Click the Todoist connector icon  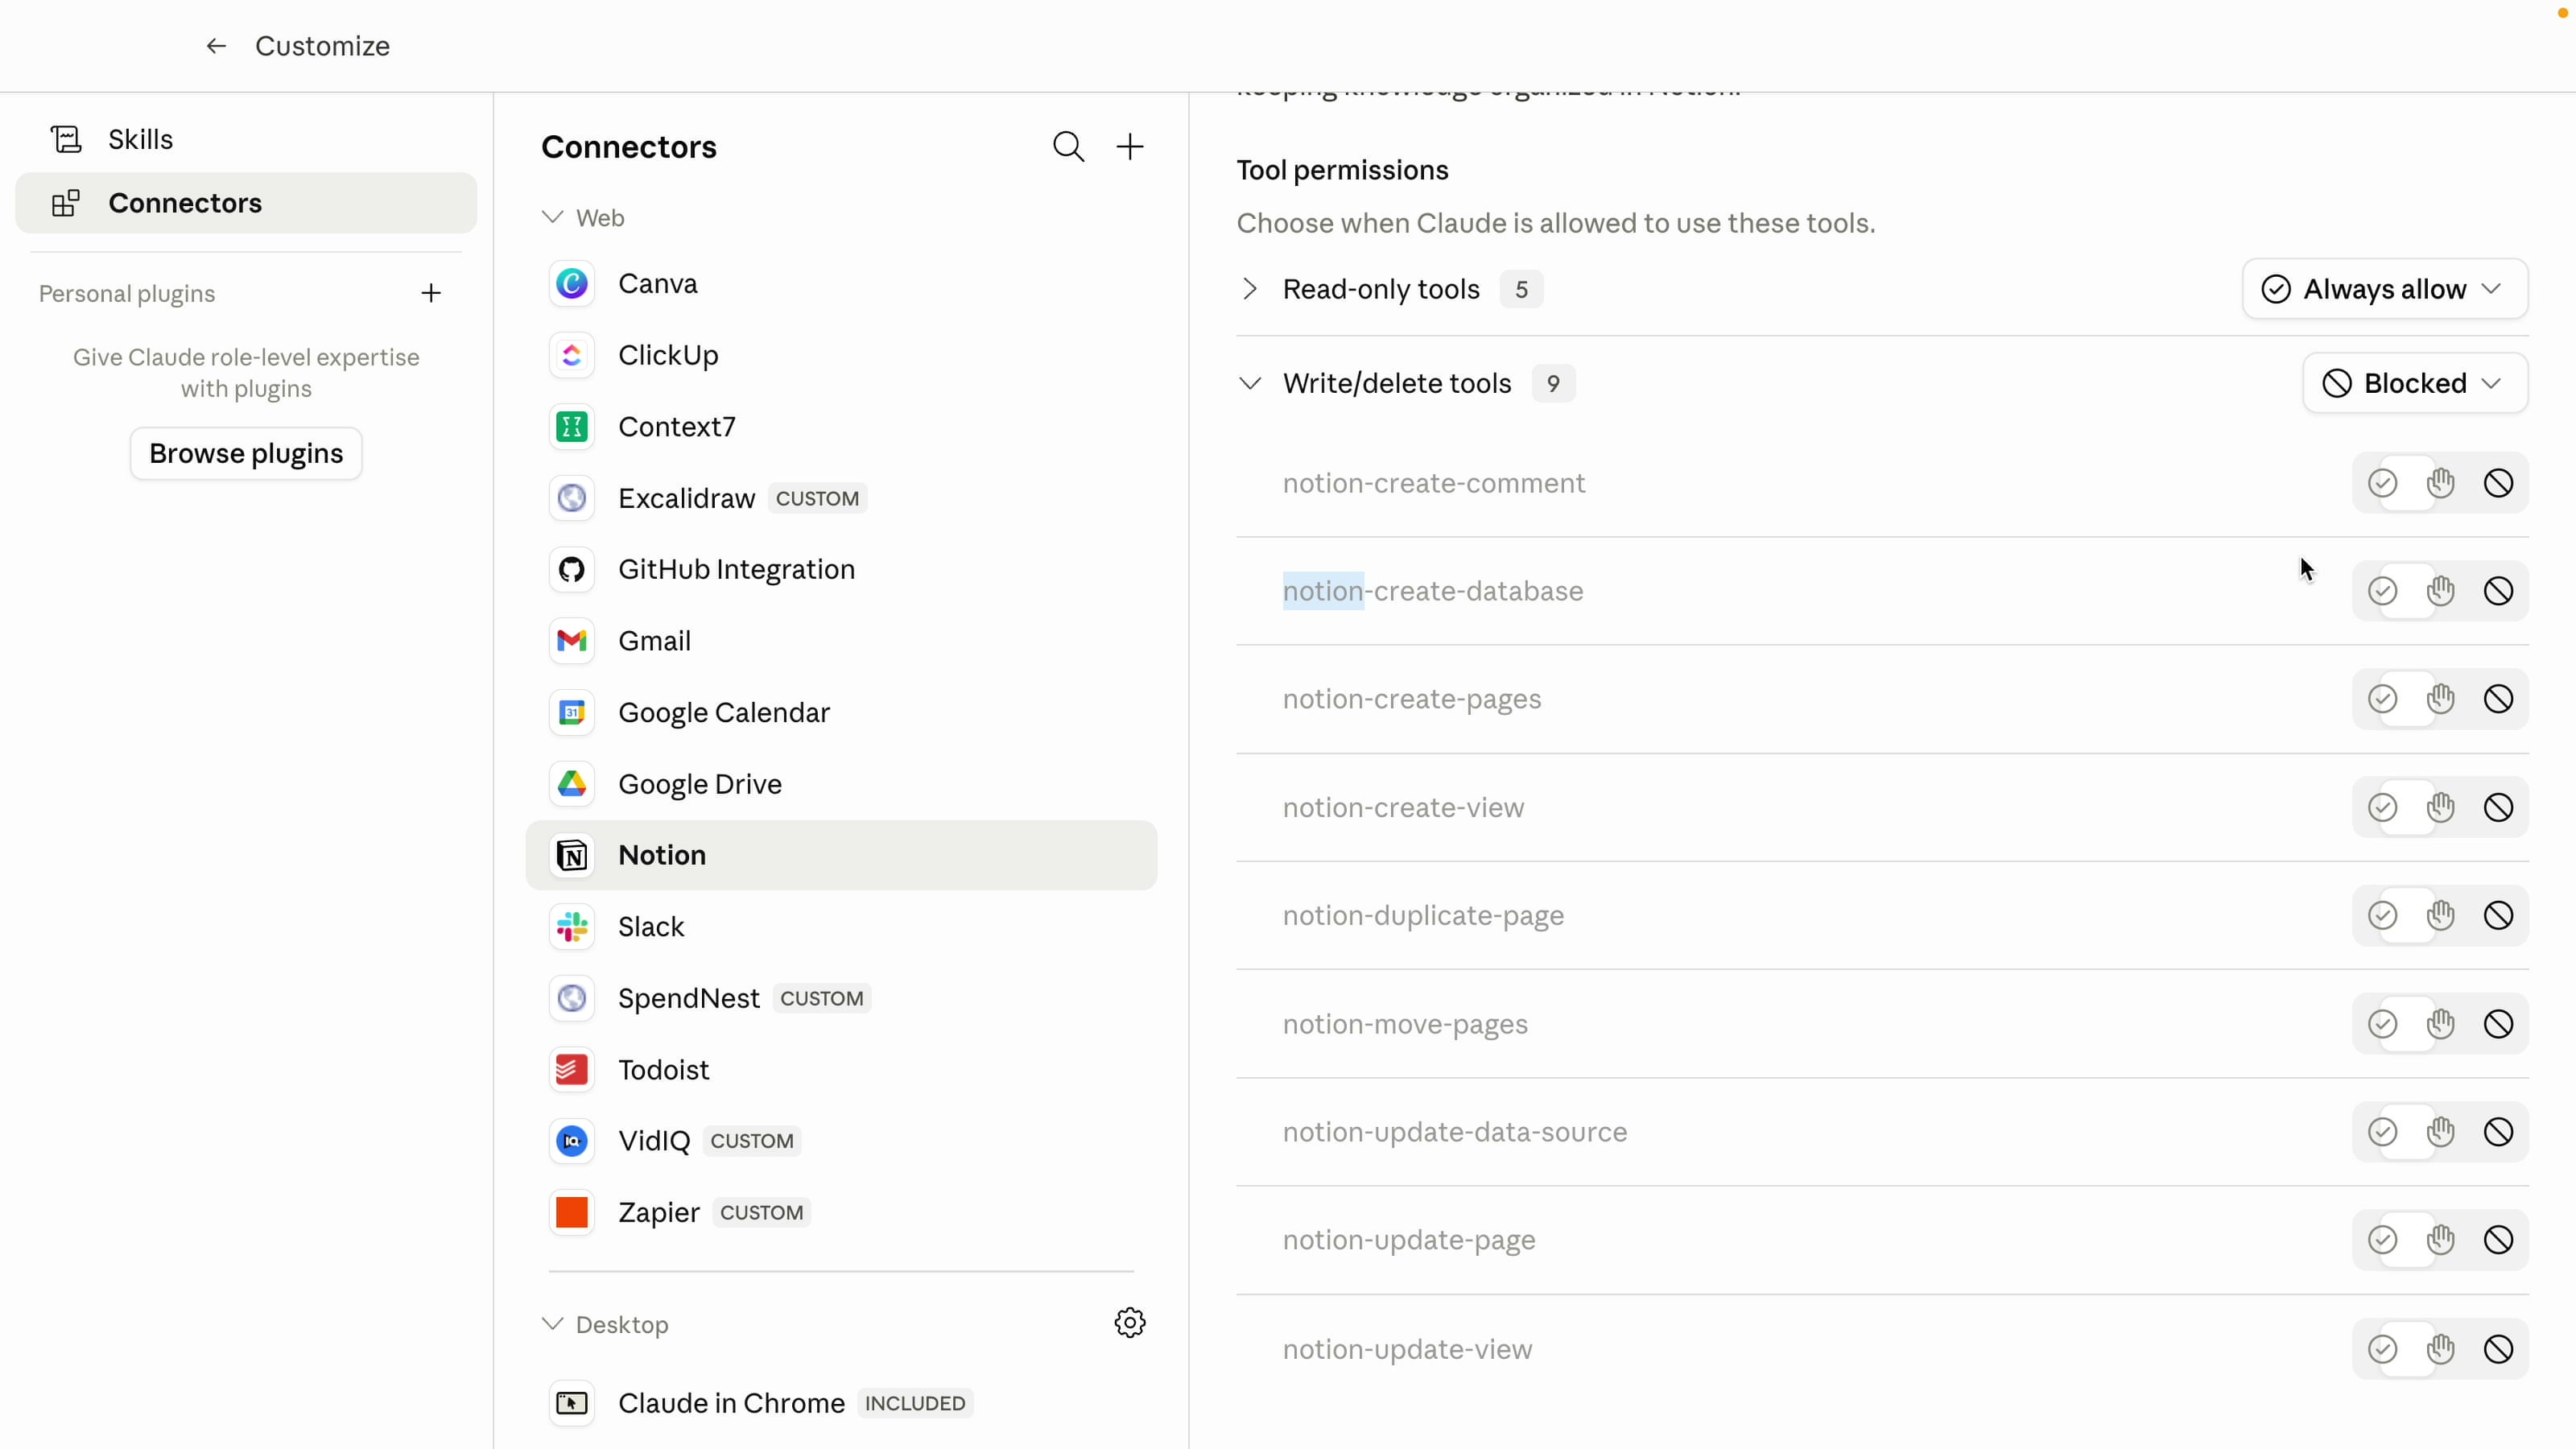572,1070
